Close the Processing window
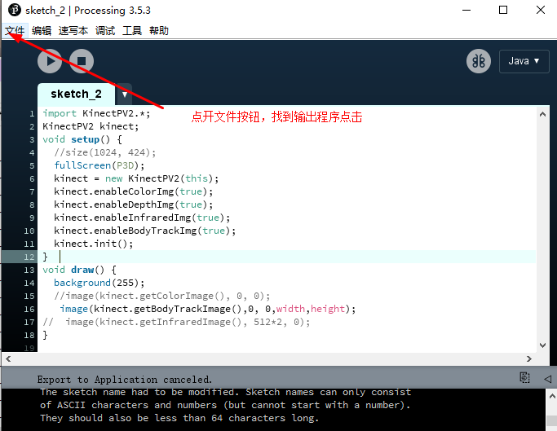The width and height of the screenshot is (557, 431). pos(541,10)
